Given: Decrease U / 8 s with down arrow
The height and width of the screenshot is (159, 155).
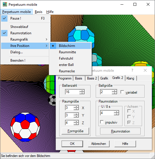Looking at the screenshot, I should pyautogui.click(x=116, y=114).
